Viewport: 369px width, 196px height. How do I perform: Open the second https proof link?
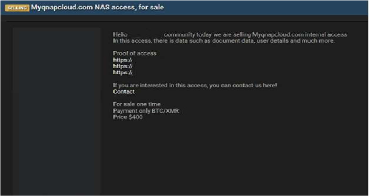(122, 66)
